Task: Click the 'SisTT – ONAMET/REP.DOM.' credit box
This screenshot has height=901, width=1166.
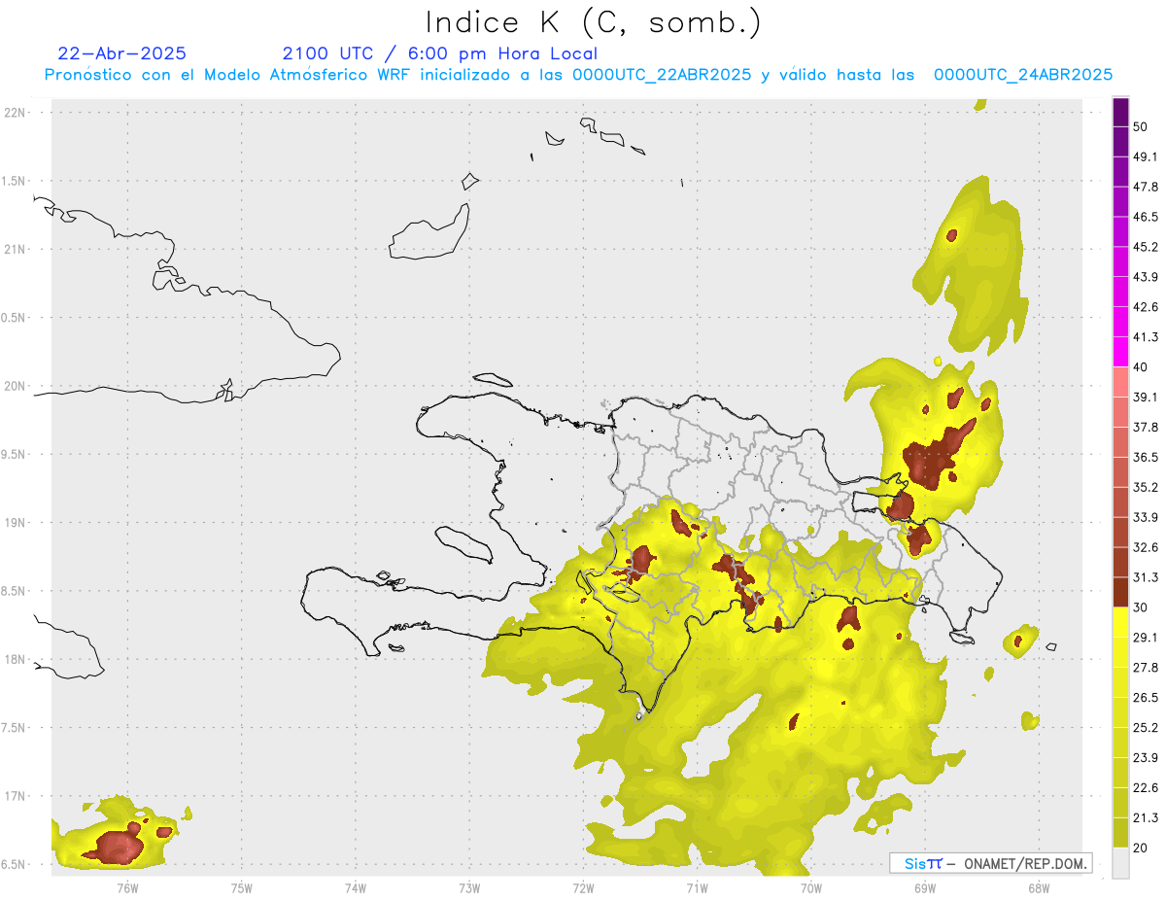Action: coord(990,863)
